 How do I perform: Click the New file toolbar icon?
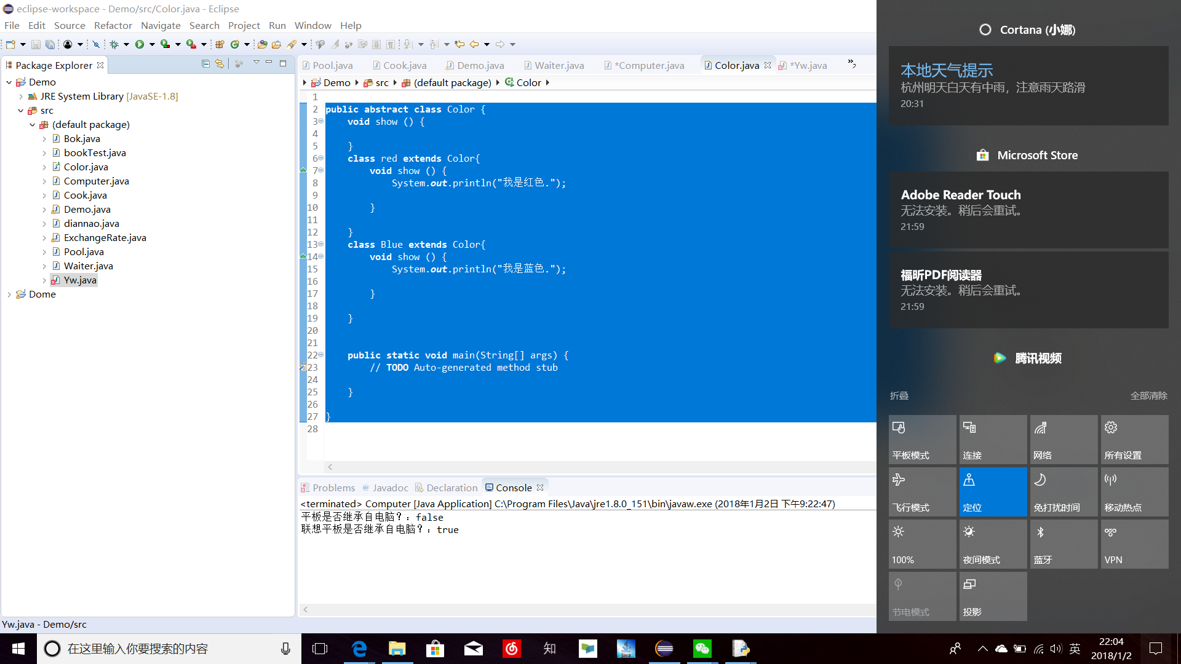click(x=10, y=44)
